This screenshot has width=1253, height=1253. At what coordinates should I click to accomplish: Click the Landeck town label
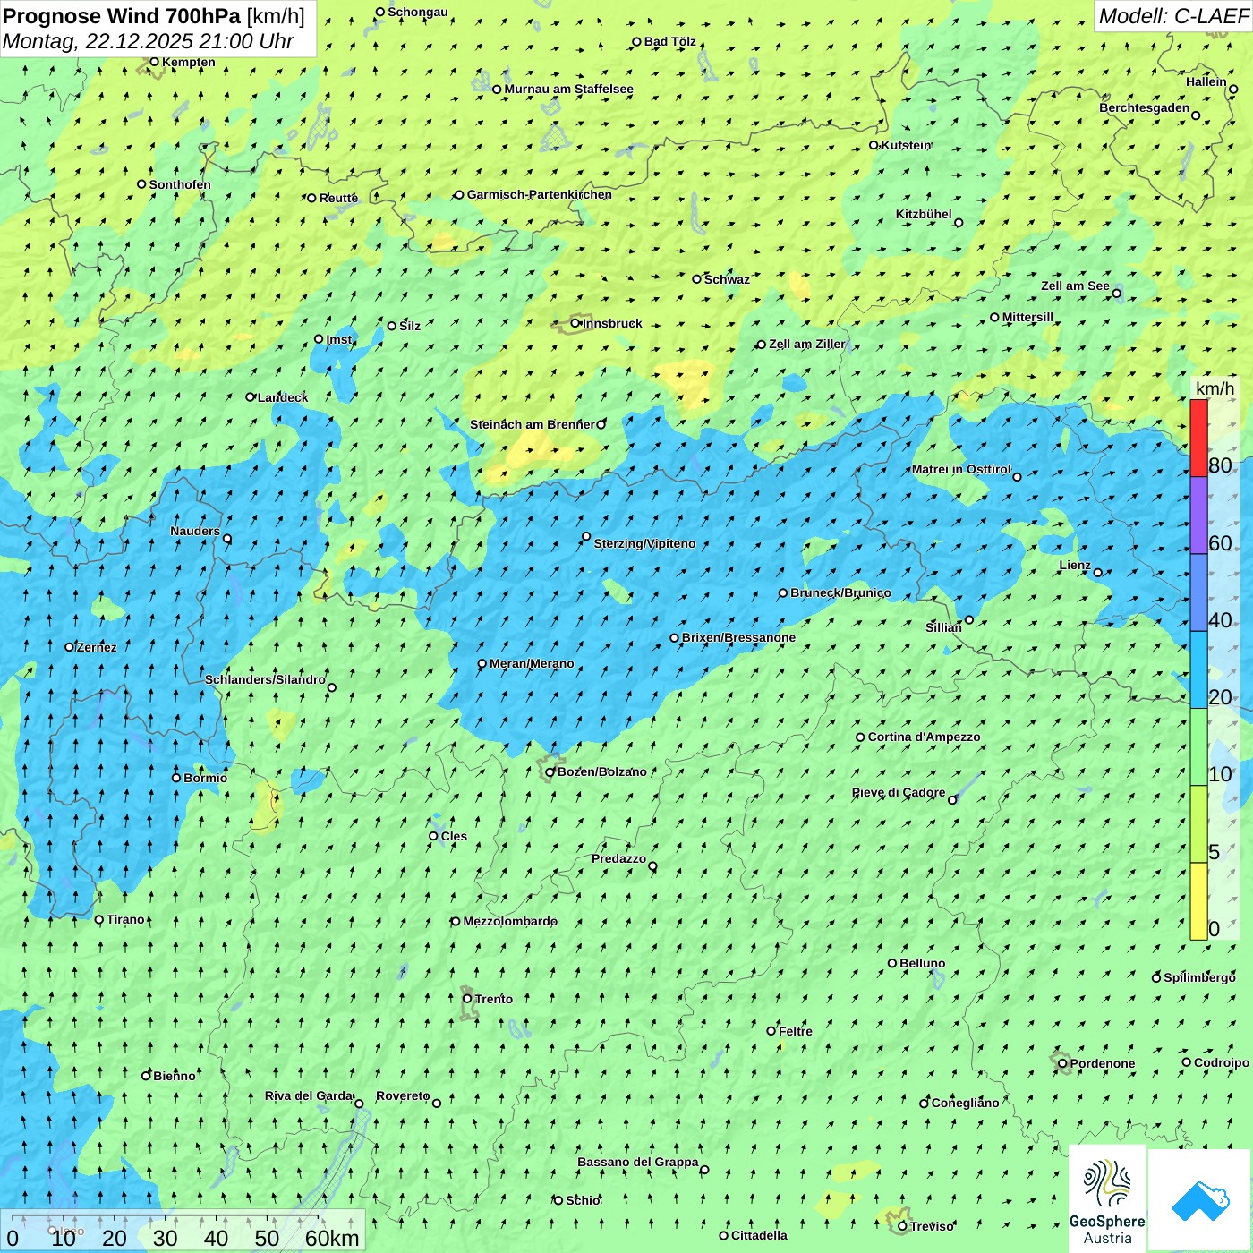[283, 397]
